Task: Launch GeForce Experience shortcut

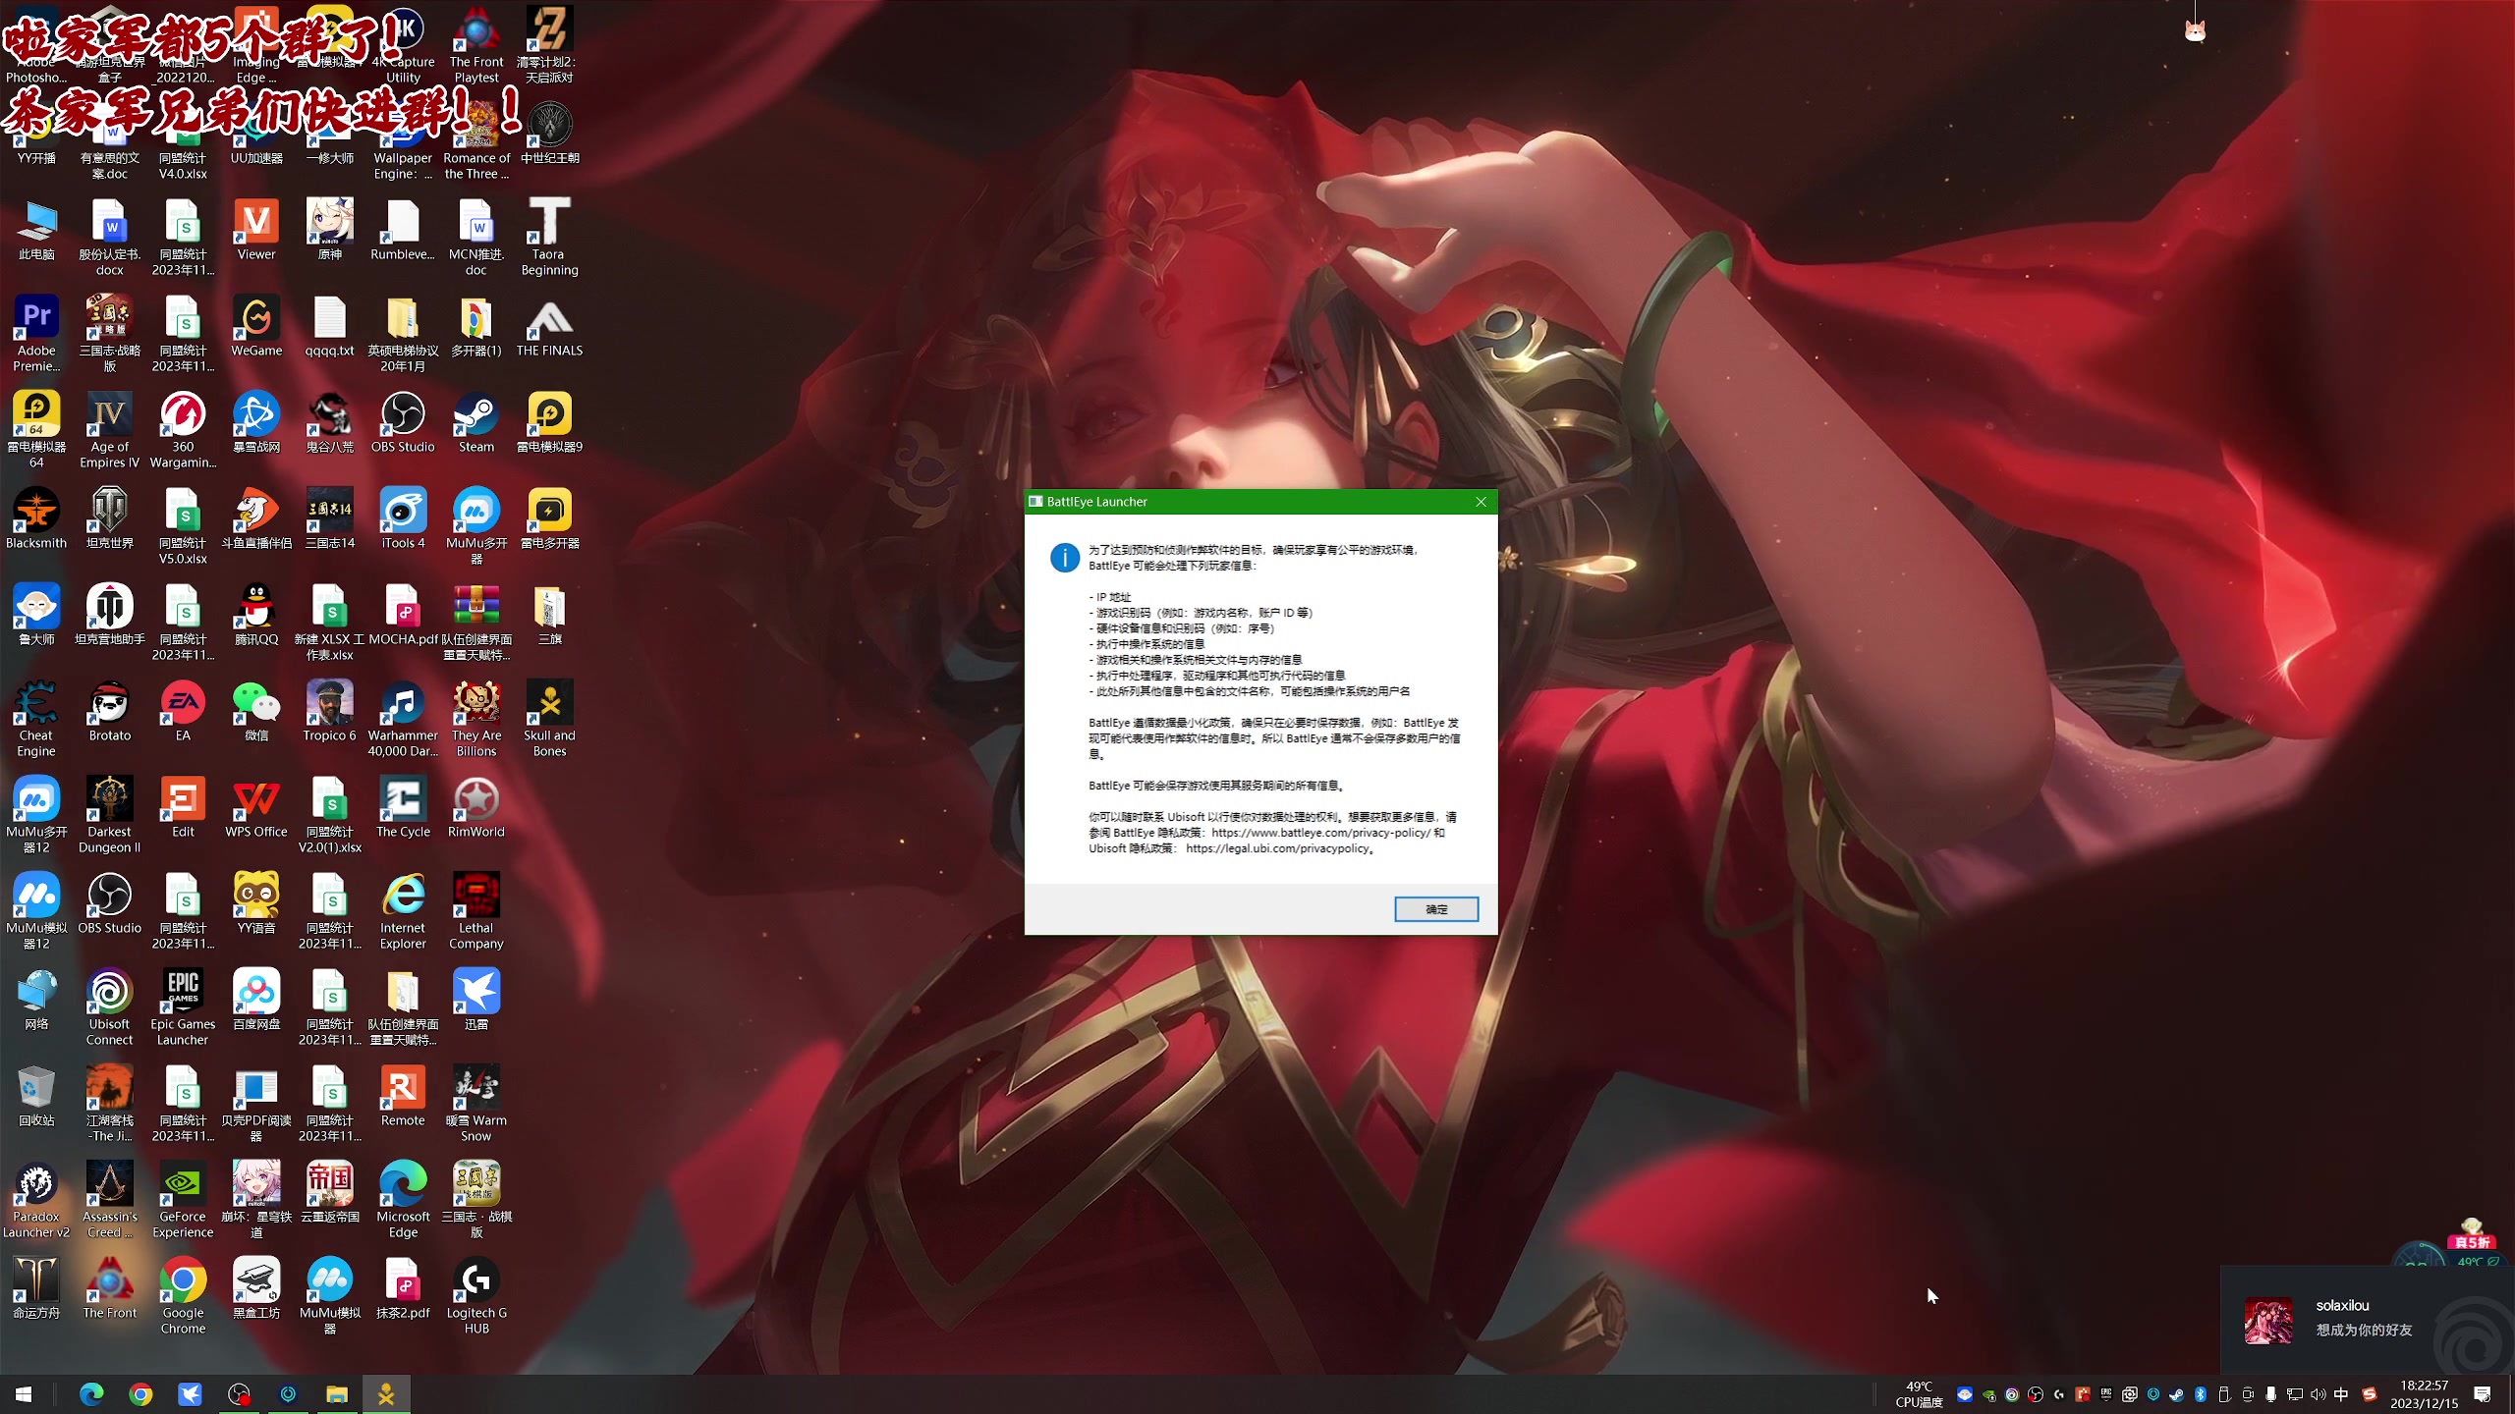Action: (x=183, y=1200)
